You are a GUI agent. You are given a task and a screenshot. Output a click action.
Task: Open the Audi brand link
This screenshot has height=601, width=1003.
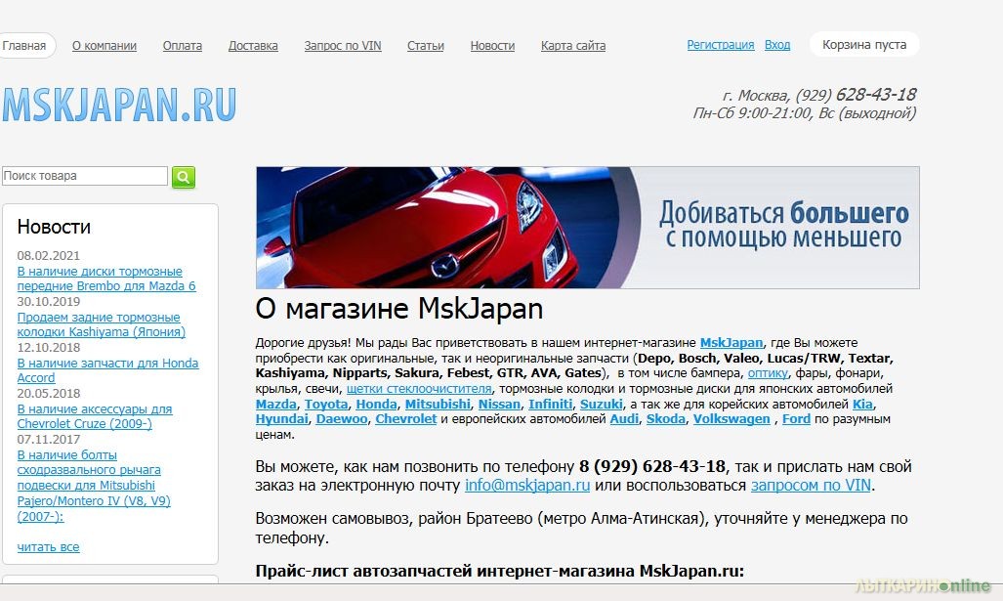tap(624, 419)
